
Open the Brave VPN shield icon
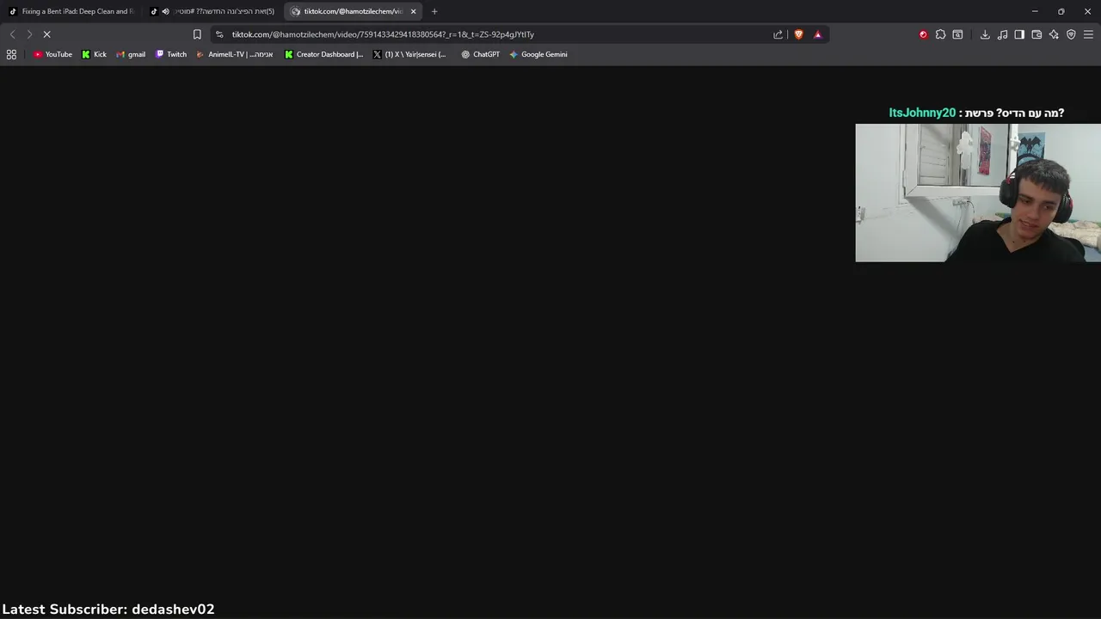(x=1071, y=34)
